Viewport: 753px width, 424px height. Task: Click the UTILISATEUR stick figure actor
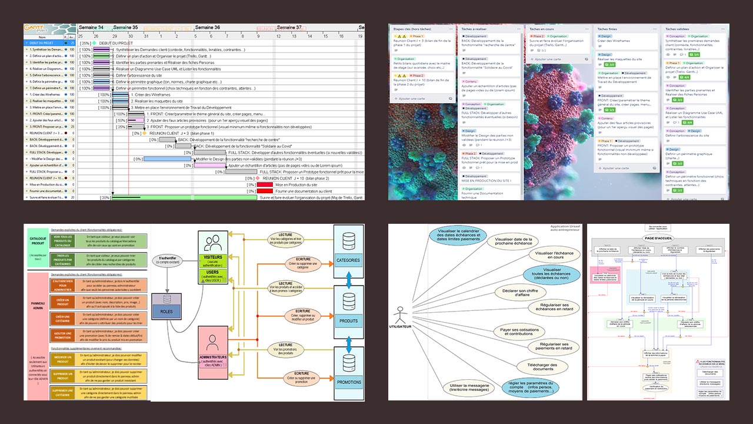pyautogui.click(x=401, y=310)
